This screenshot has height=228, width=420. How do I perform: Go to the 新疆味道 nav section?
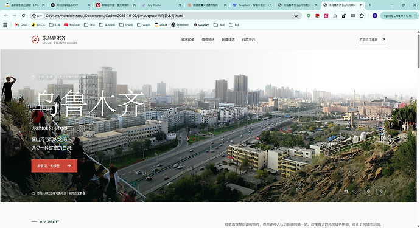coord(228,40)
